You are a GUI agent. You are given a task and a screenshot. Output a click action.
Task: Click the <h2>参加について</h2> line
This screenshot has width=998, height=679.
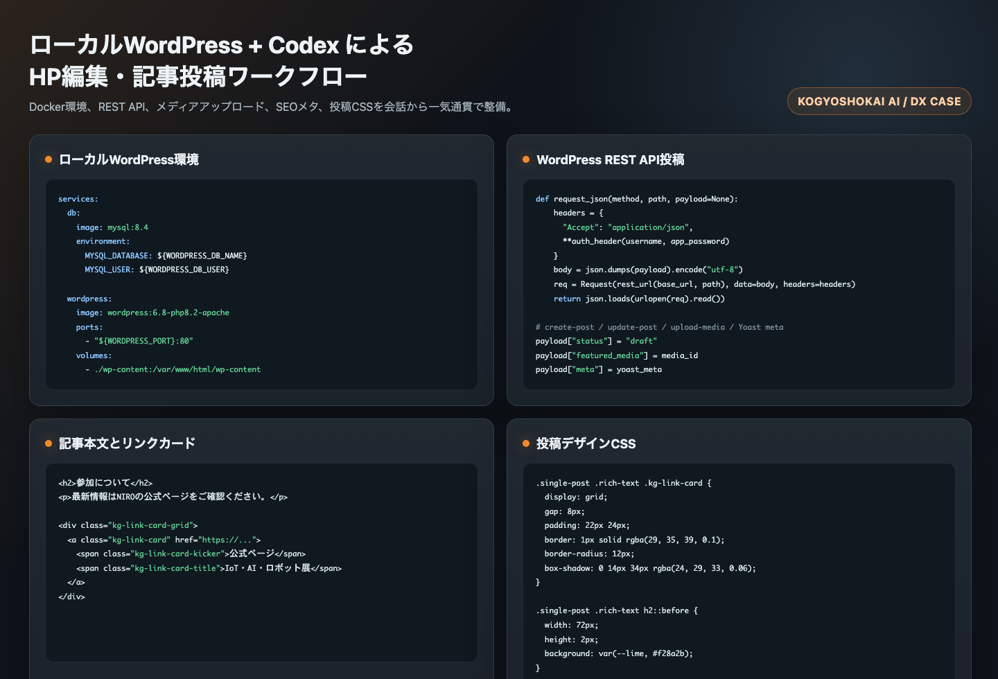point(105,483)
